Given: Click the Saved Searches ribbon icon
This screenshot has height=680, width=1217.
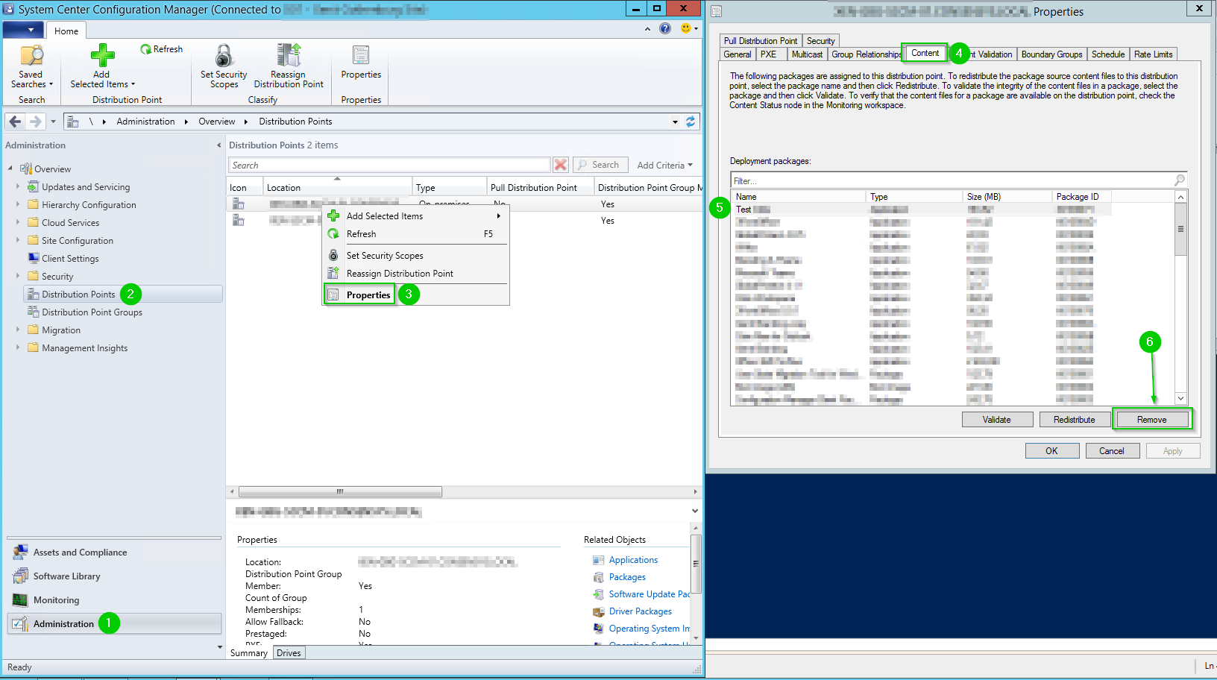Looking at the screenshot, I should (31, 56).
